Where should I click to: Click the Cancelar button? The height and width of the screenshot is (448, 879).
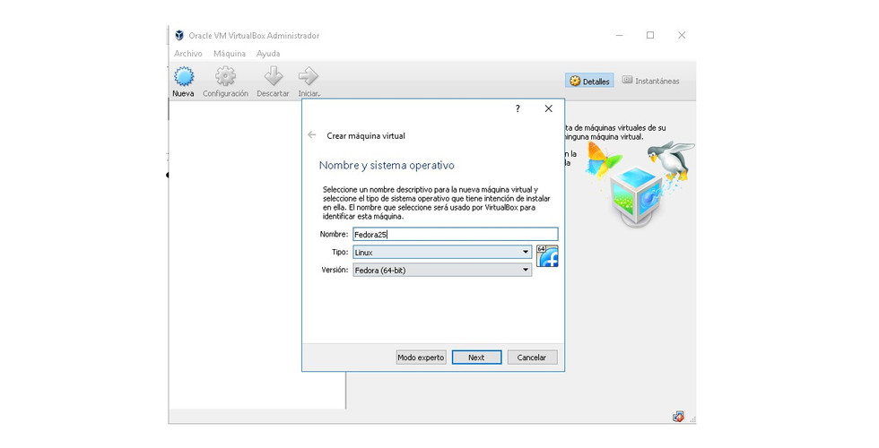pyautogui.click(x=532, y=358)
